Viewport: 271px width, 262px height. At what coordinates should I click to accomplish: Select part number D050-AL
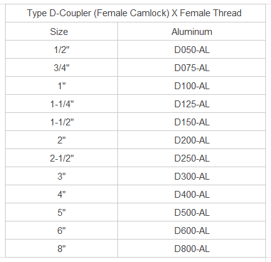[192, 50]
